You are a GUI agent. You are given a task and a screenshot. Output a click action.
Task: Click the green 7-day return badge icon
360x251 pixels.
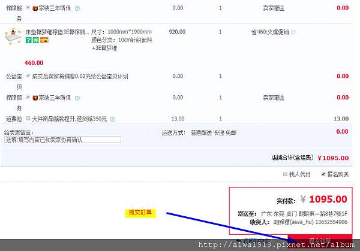[28, 41]
